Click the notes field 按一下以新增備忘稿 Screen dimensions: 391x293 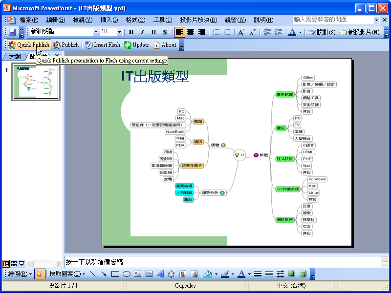[x=223, y=262]
